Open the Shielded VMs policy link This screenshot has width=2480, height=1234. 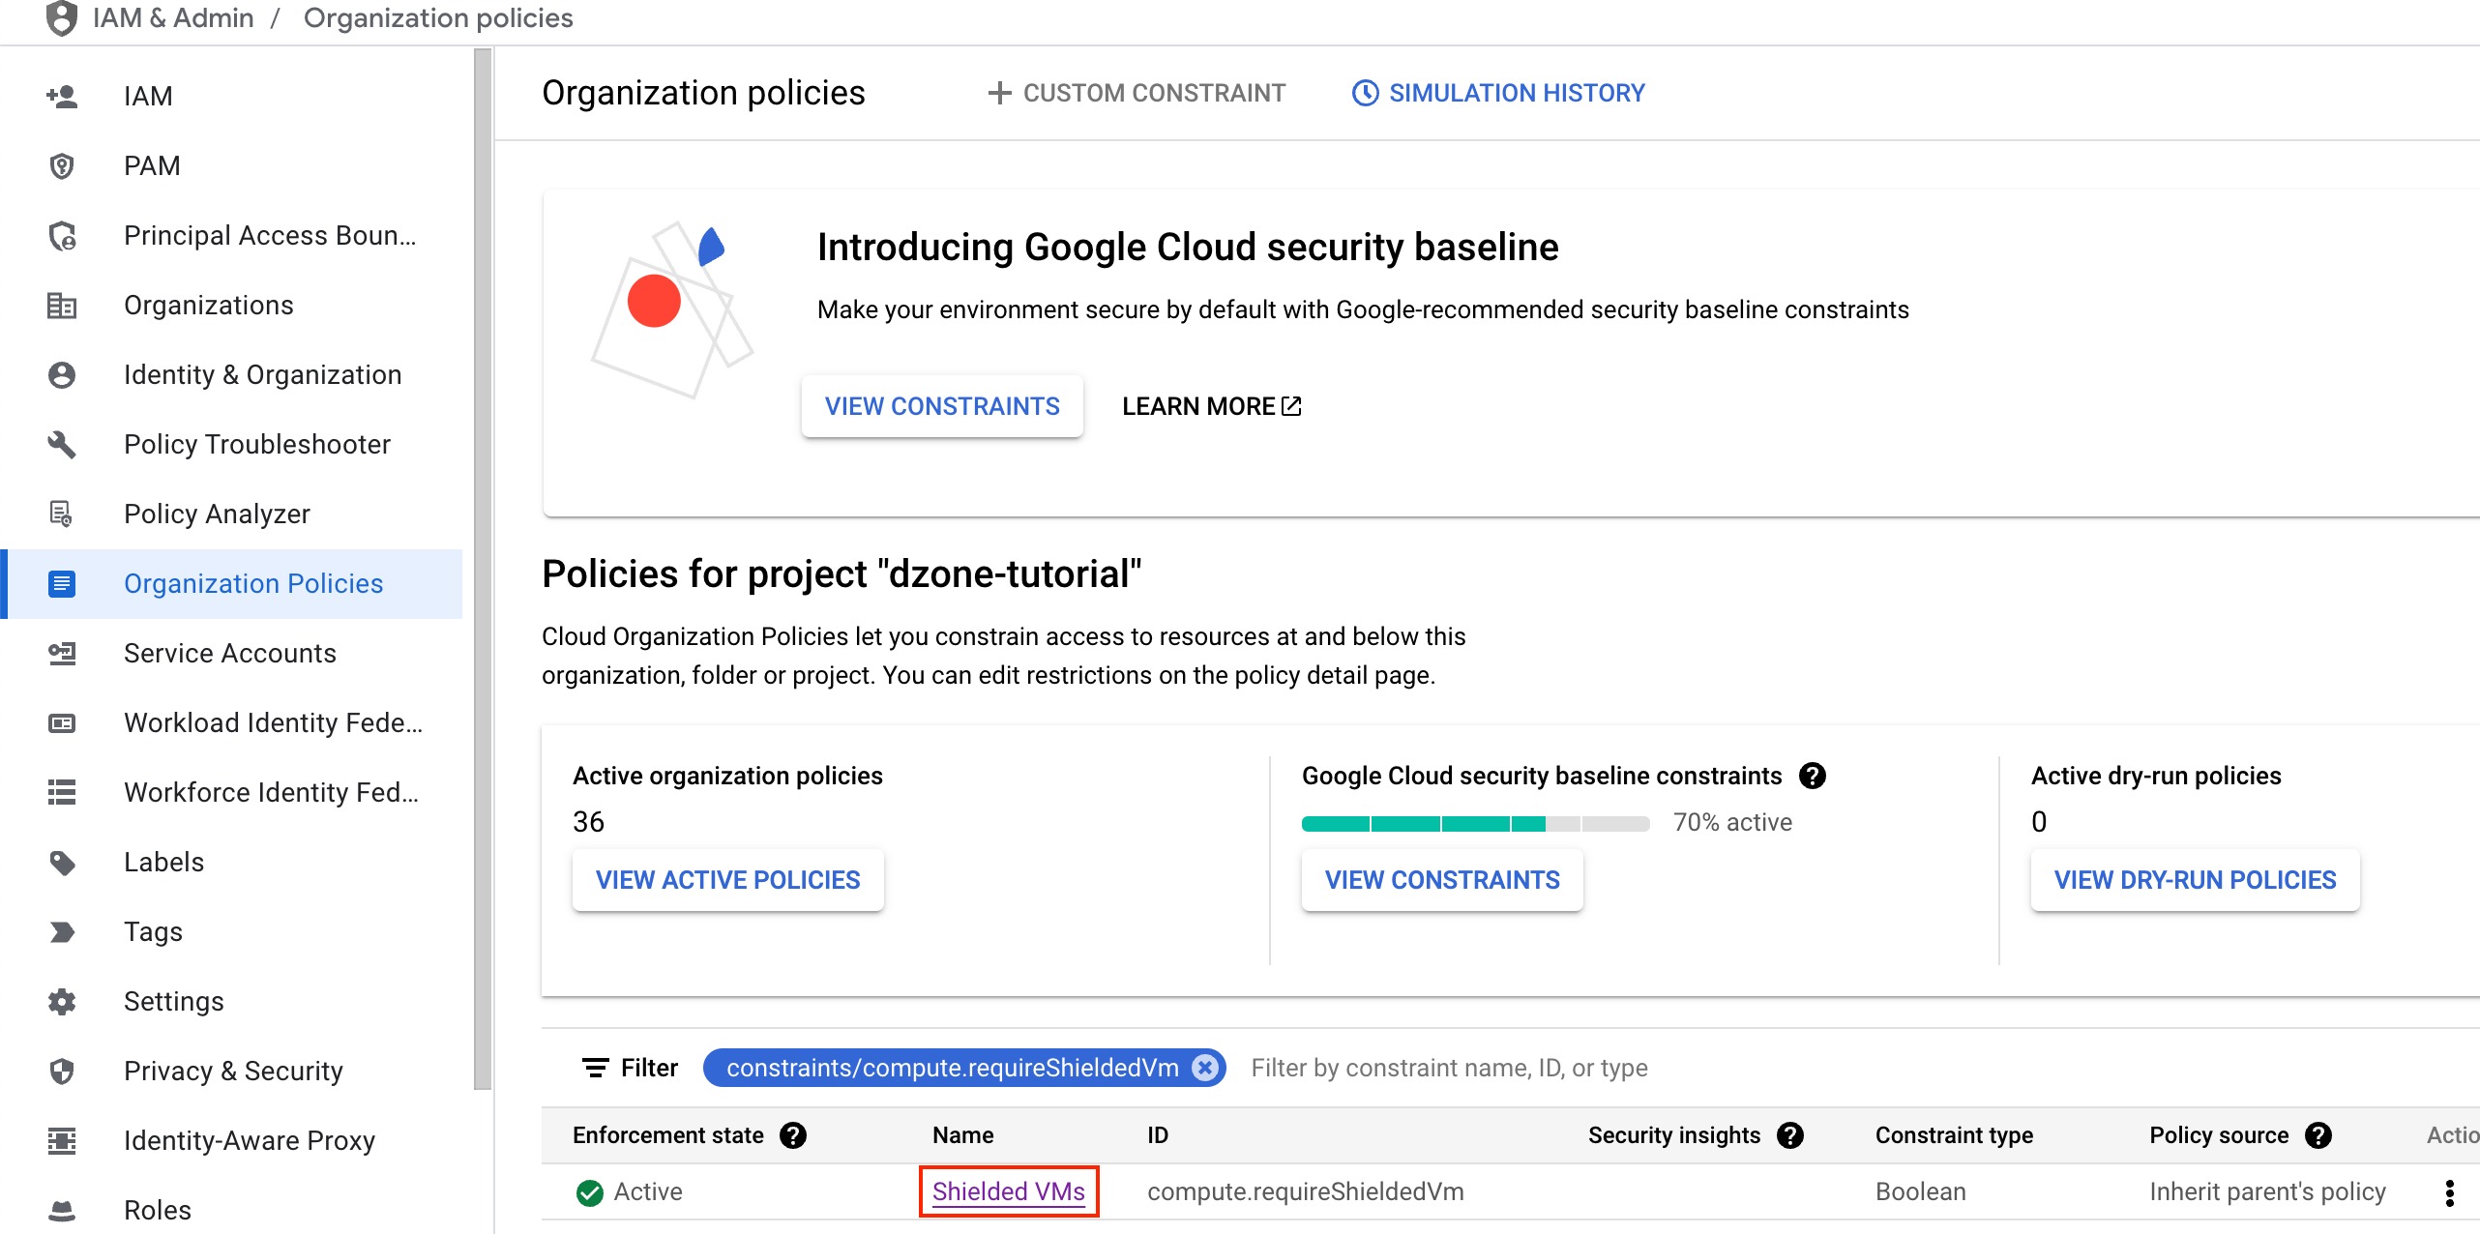click(1007, 1191)
